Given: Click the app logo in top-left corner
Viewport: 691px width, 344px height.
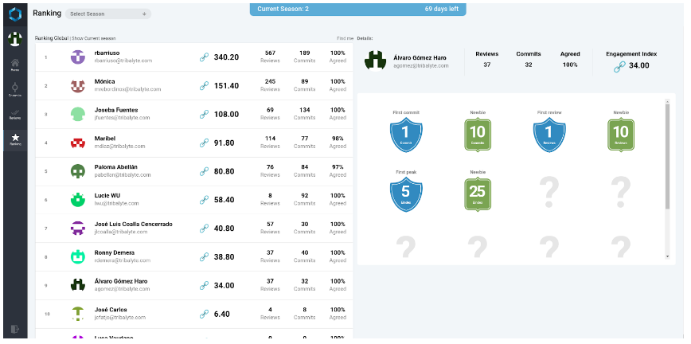Looking at the screenshot, I should pos(14,14).
